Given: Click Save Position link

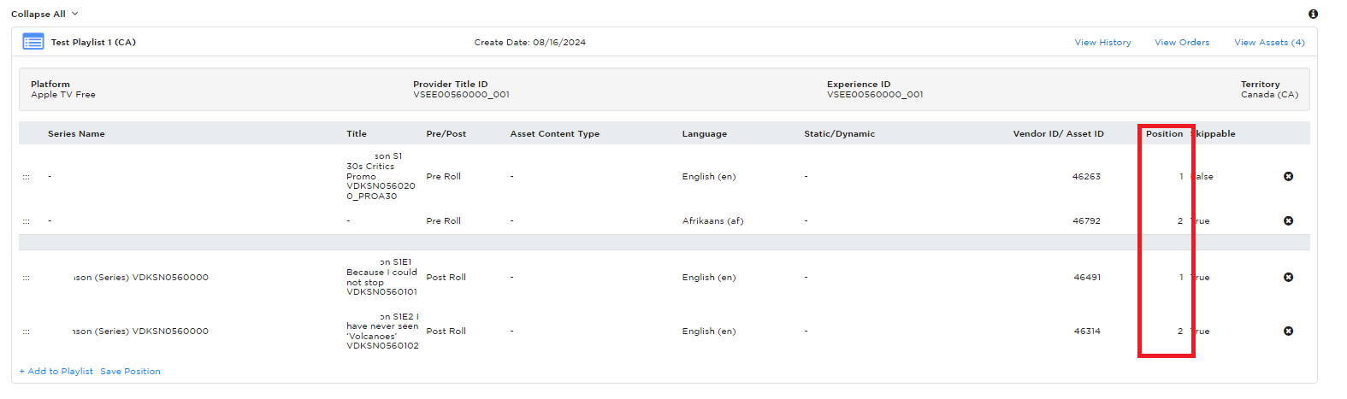Looking at the screenshot, I should [x=130, y=372].
